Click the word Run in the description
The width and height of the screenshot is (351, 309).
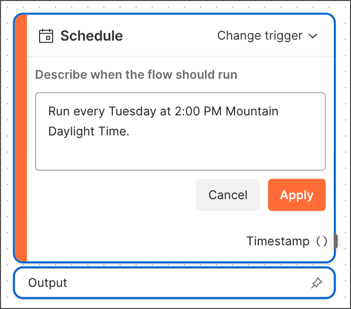point(59,111)
